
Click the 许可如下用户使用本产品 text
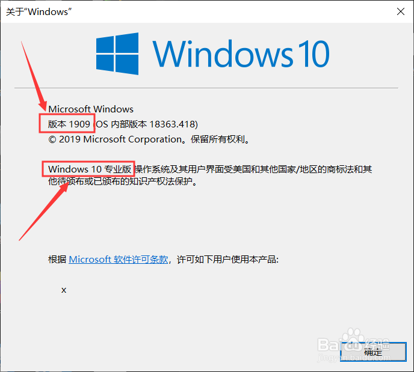(227, 260)
